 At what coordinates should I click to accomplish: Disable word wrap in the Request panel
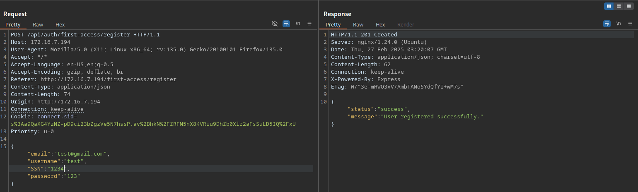point(286,24)
